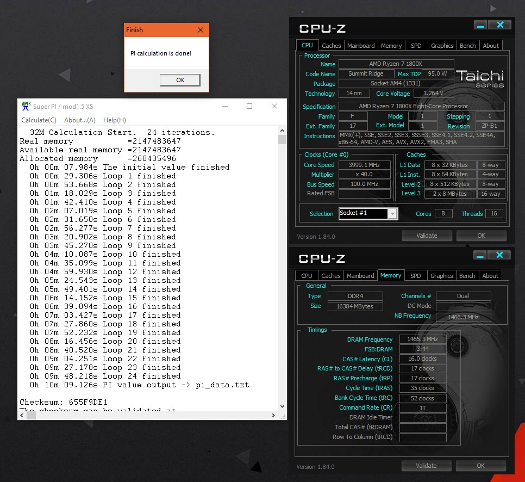Click the Code Name value 'Summit Ridge'
Image resolution: width=525 pixels, height=482 pixels.
(x=366, y=73)
